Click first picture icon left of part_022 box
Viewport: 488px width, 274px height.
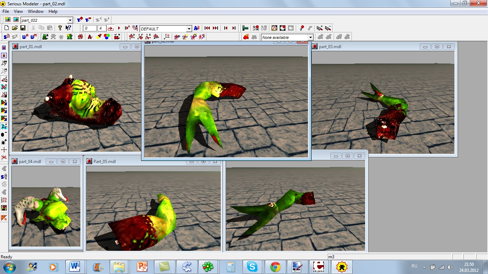coord(8,20)
